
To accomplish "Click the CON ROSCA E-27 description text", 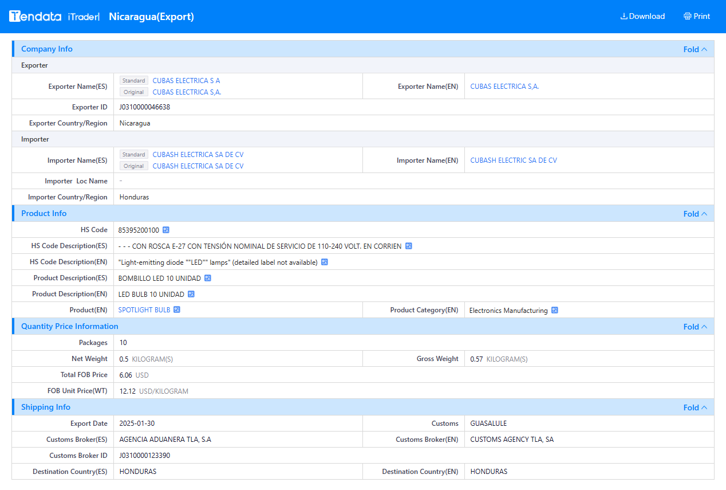I will [260, 246].
